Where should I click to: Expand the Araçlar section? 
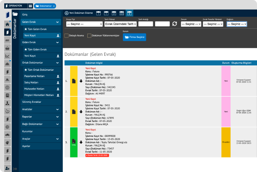41,139
